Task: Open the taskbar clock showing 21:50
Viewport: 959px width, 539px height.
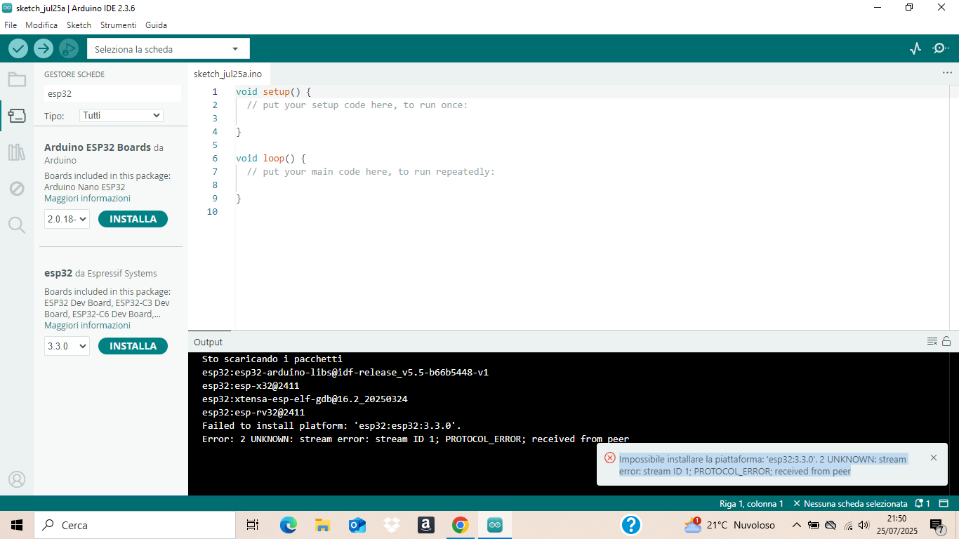Action: pos(897,525)
